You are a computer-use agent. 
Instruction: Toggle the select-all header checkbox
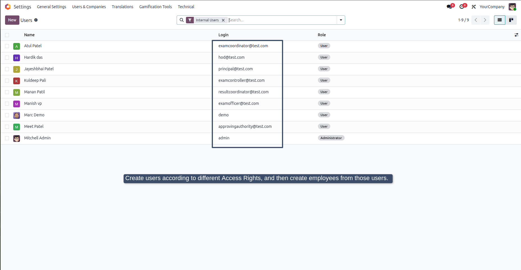pos(7,35)
